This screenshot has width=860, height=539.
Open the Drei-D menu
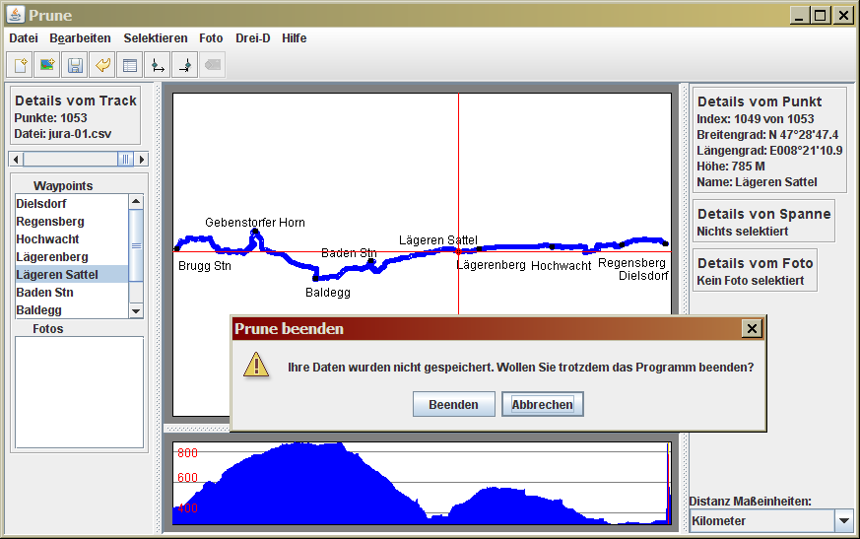[252, 38]
